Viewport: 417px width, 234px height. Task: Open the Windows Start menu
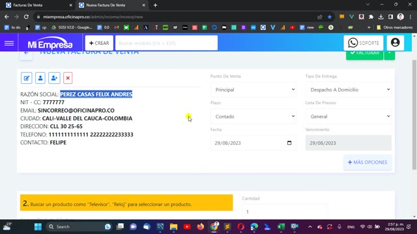[x=38, y=227]
